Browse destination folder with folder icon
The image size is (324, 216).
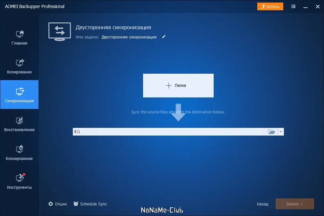pyautogui.click(x=271, y=132)
